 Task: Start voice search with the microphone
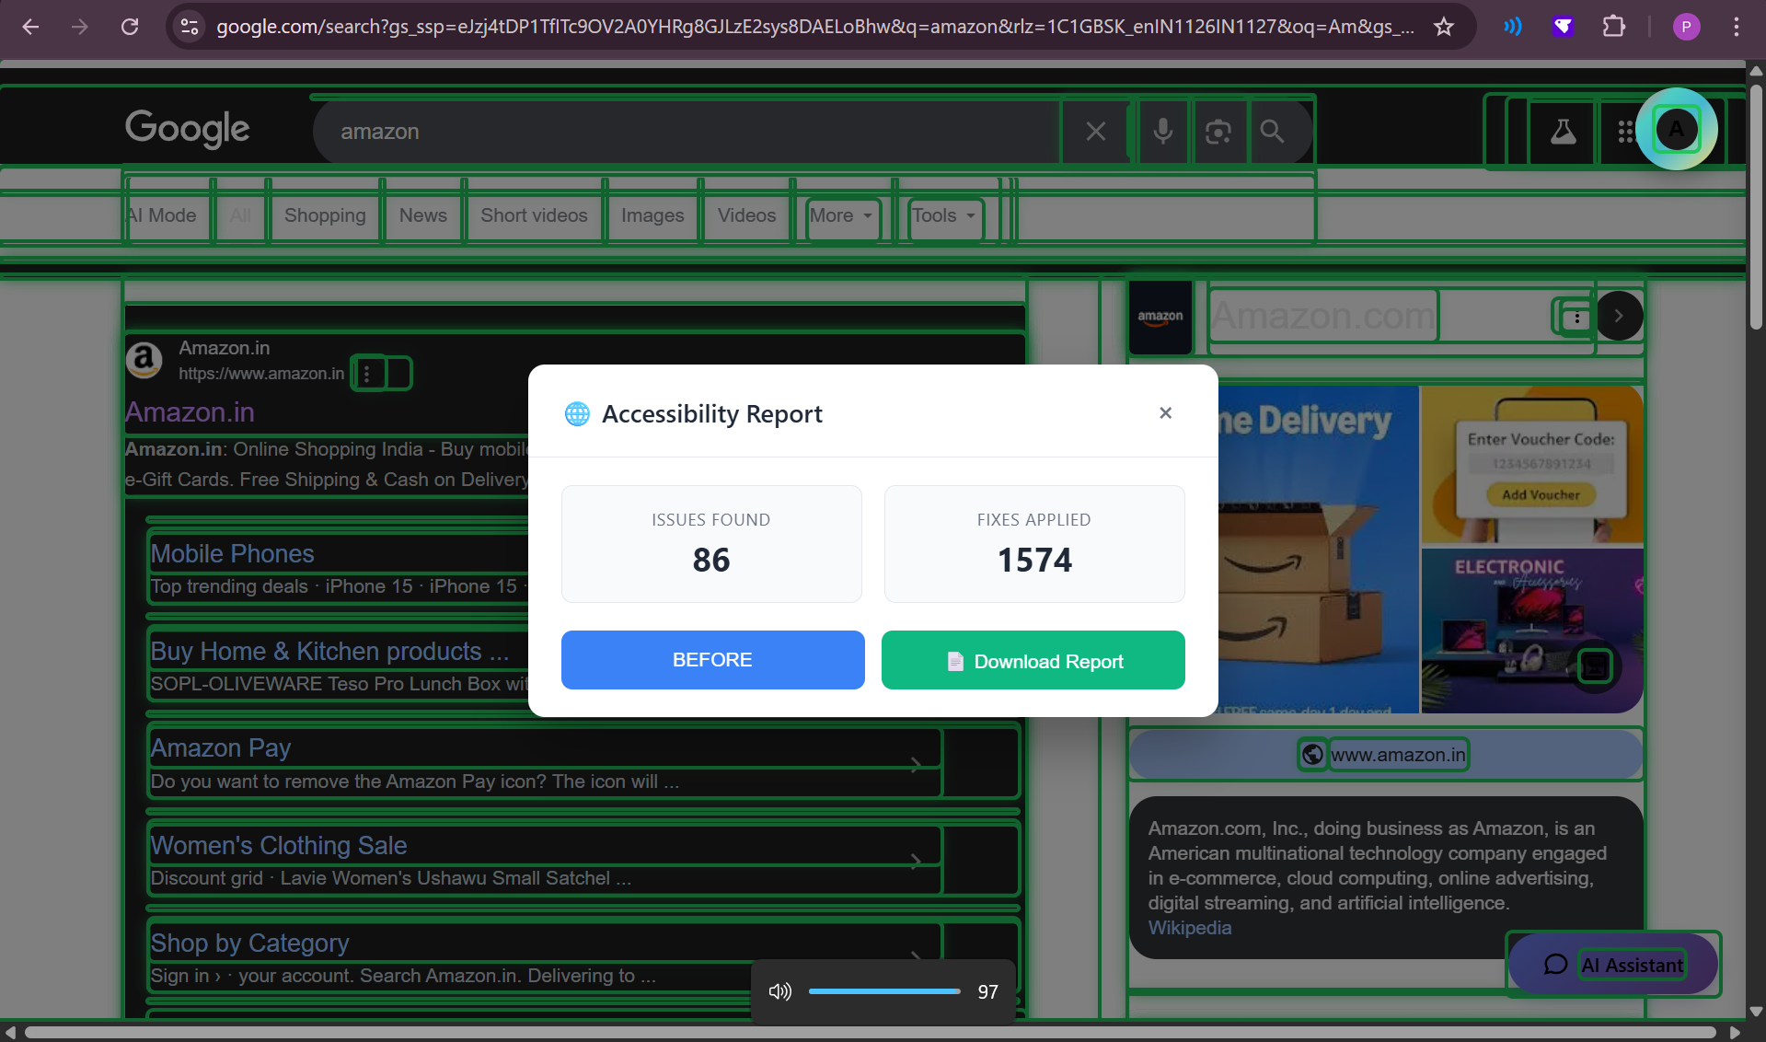1163,132
